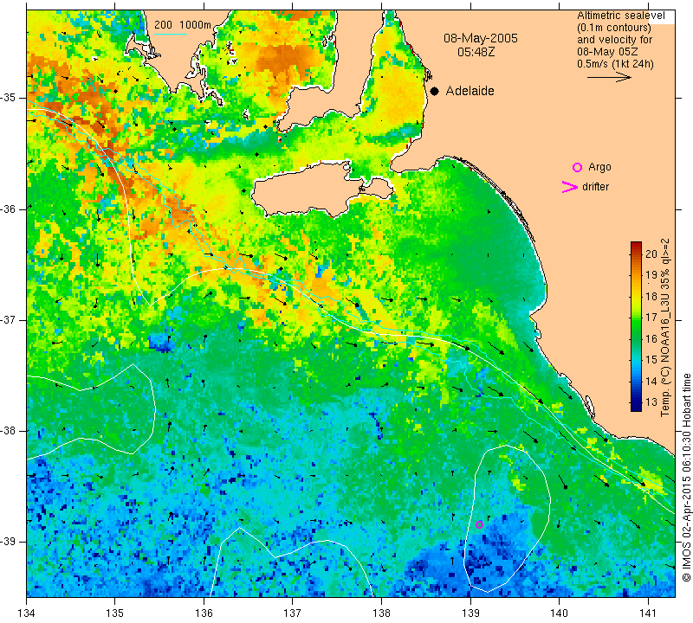Click the Adelaide city marker dot

coord(435,91)
